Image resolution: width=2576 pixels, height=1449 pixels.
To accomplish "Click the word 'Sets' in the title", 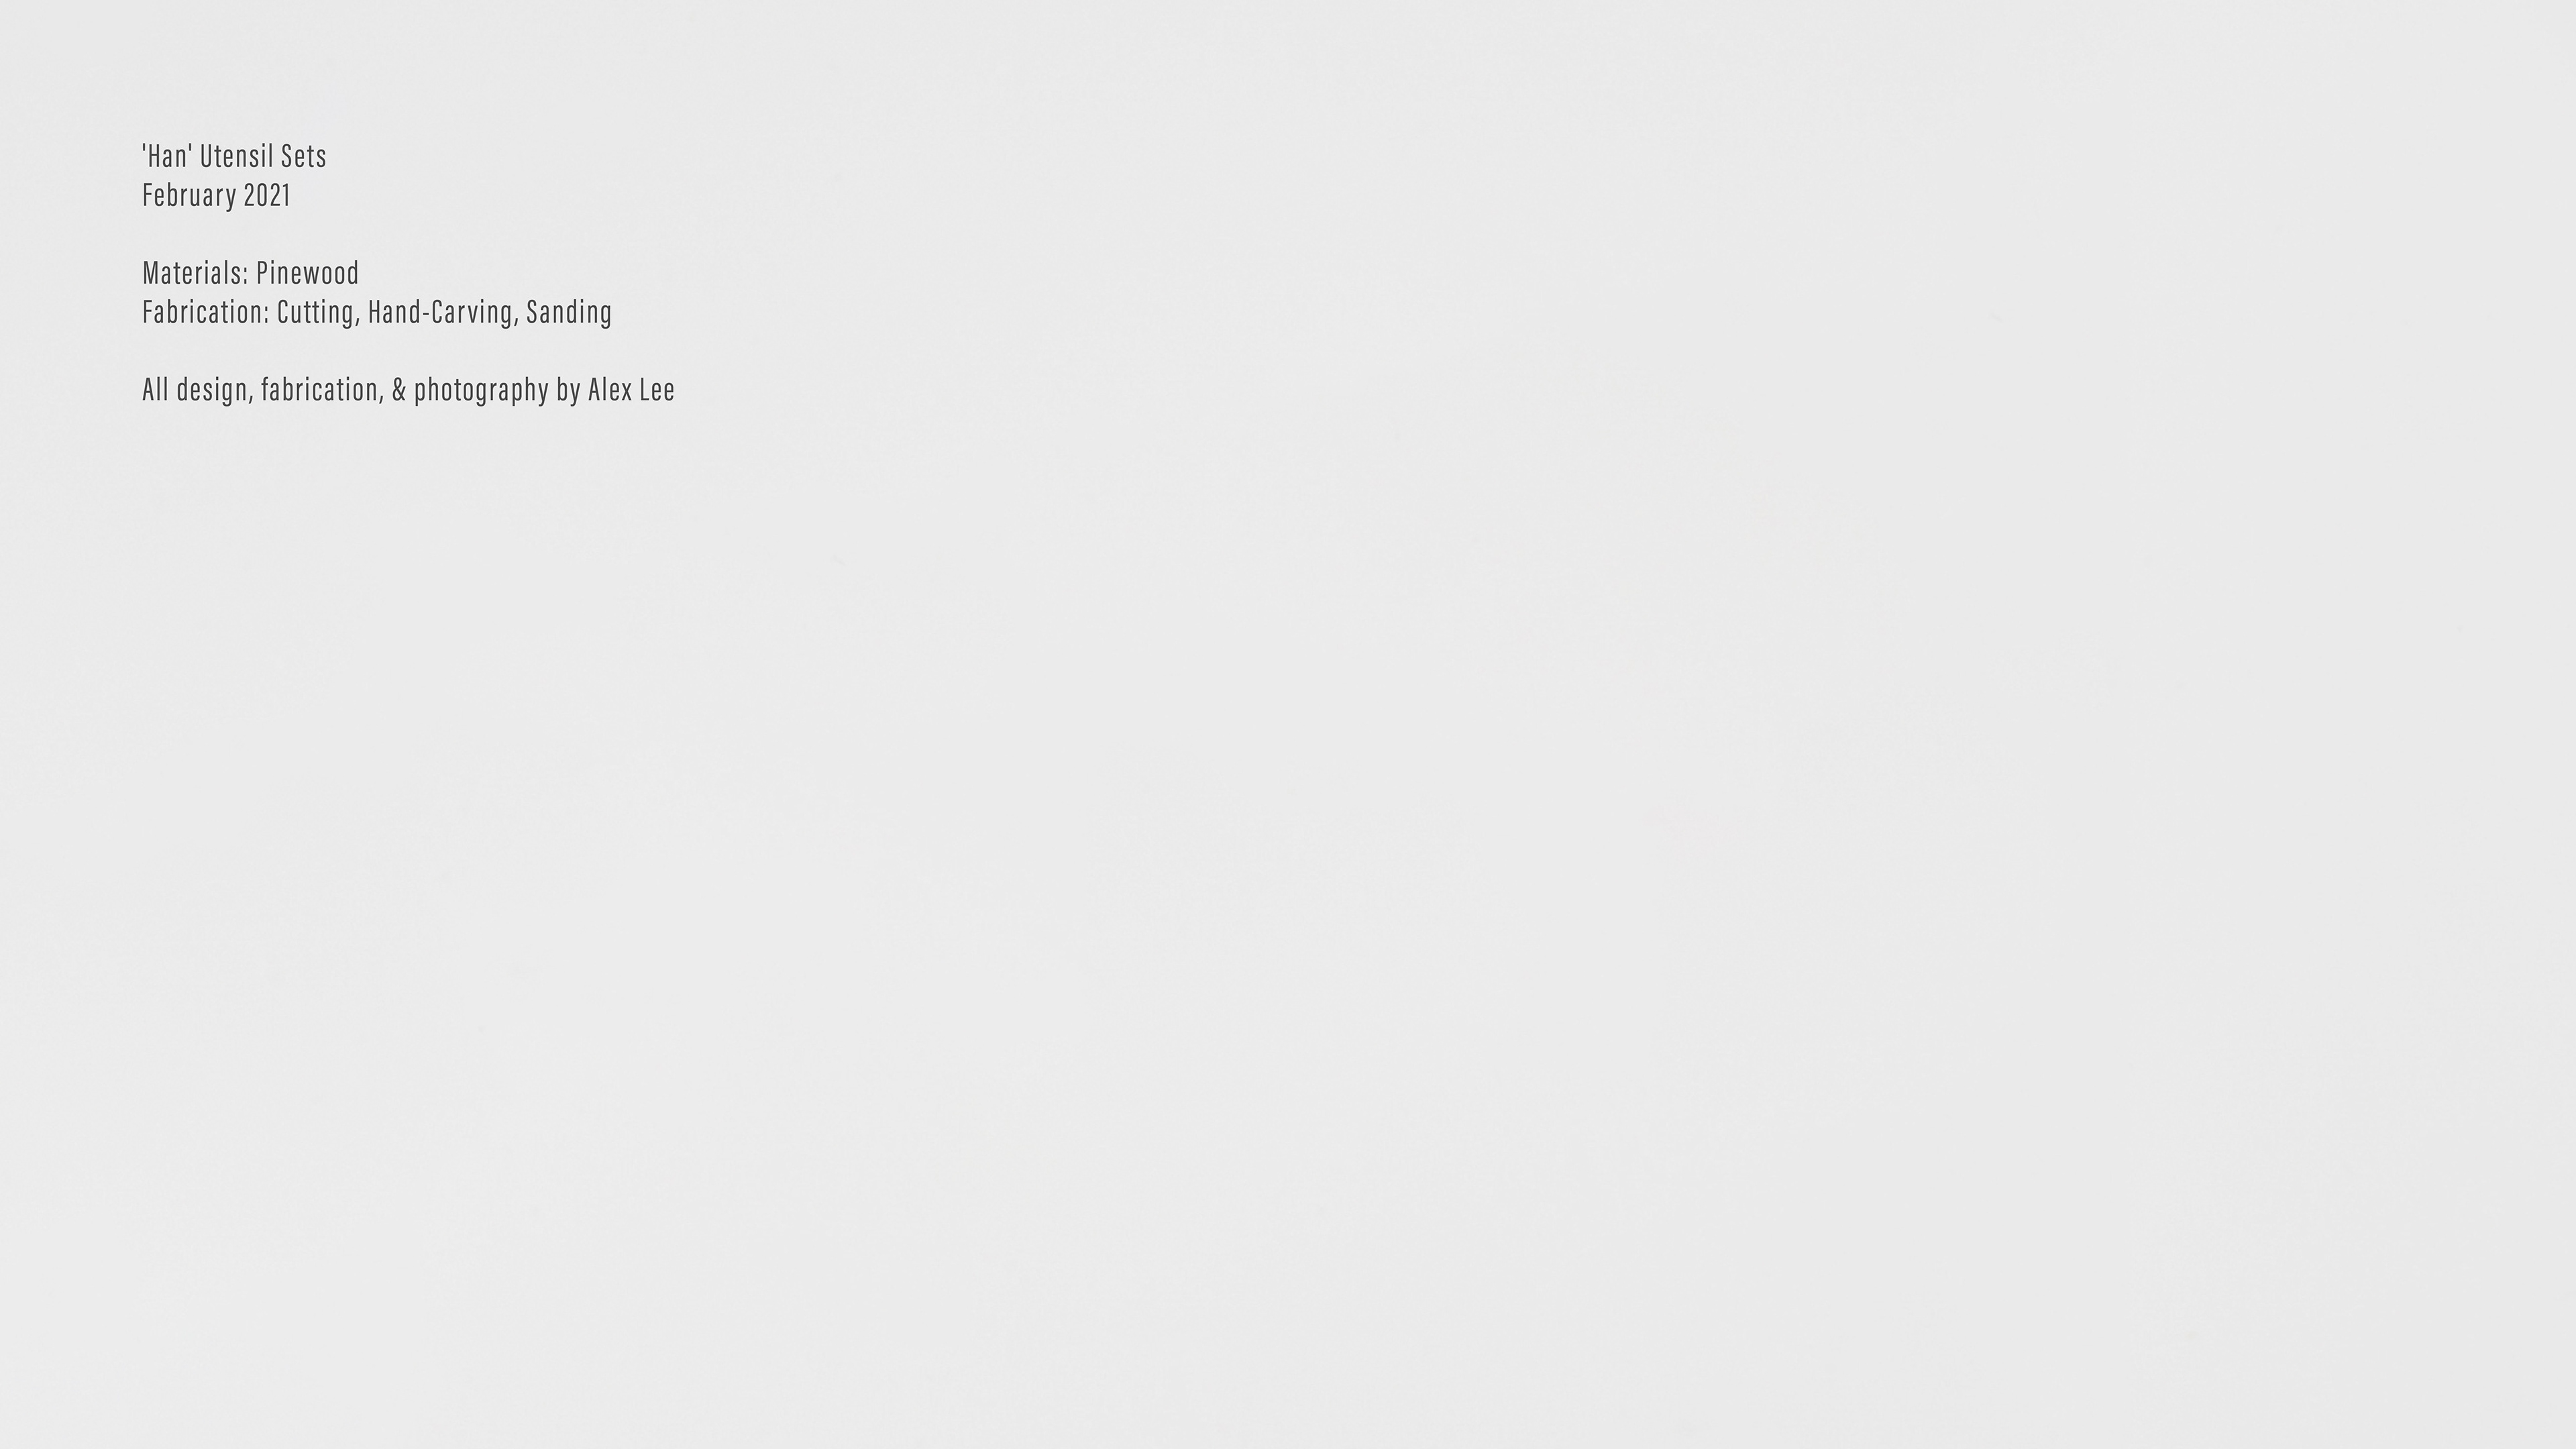I will [x=304, y=156].
